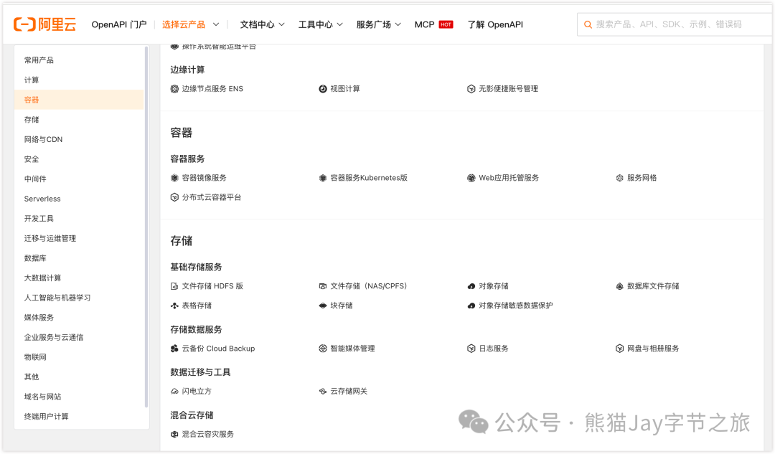Expand the 选择云产品 dropdown arrow
This screenshot has width=775, height=454.
pyautogui.click(x=216, y=24)
